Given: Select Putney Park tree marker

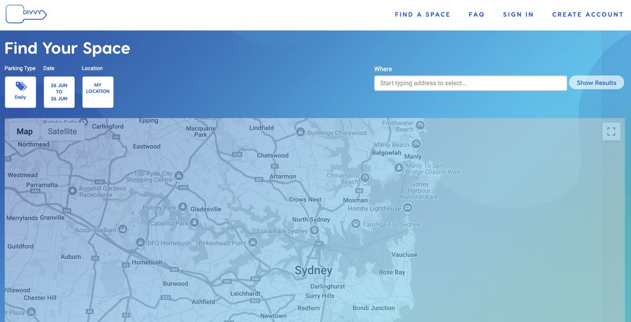Looking at the screenshot, I should tap(182, 207).
